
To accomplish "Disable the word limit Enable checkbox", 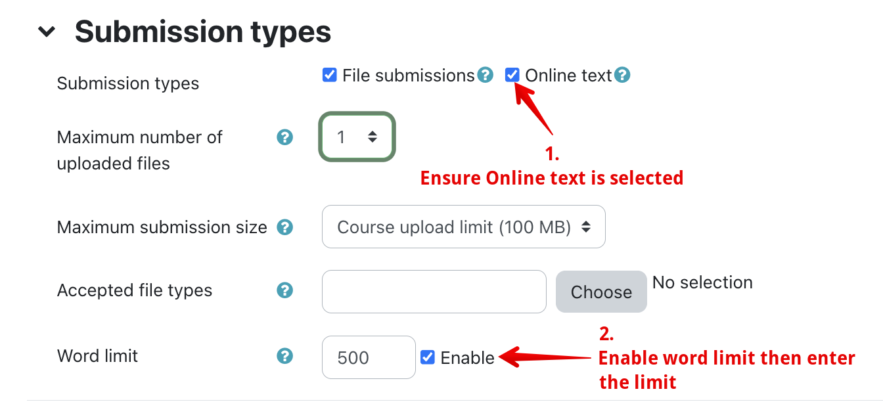I will pos(428,357).
